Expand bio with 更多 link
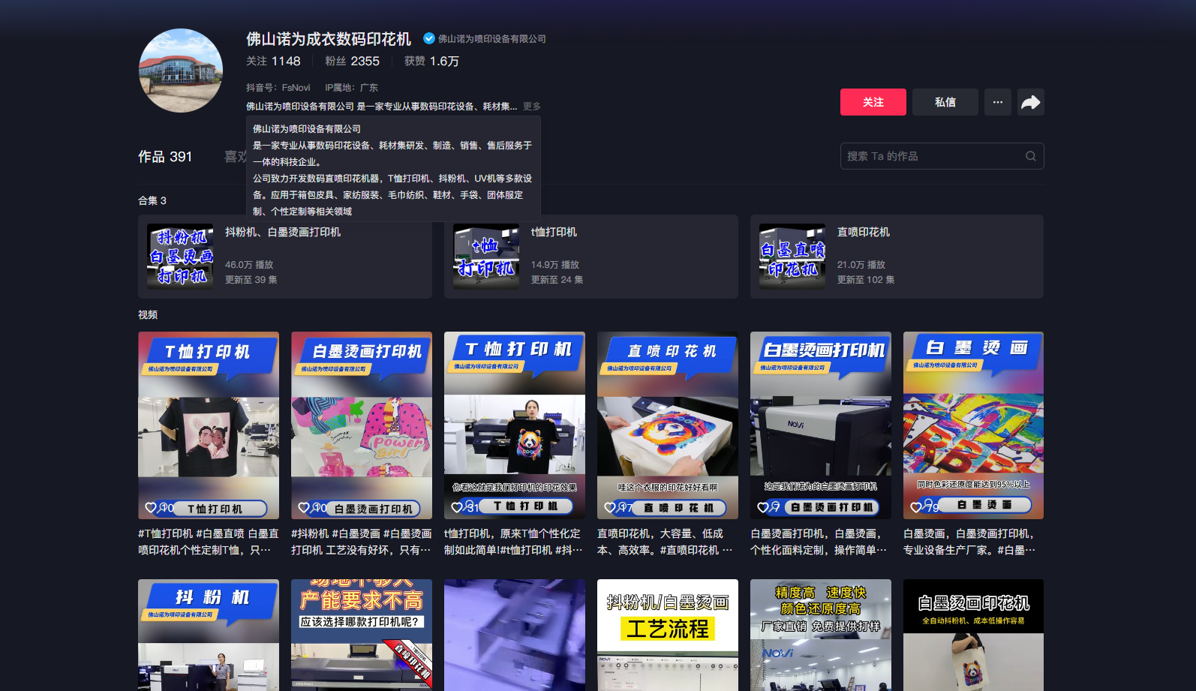 [x=531, y=107]
